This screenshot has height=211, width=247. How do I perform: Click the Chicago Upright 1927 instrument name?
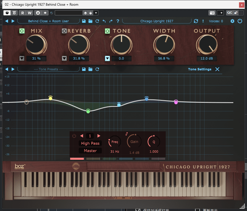pyautogui.click(x=157, y=21)
